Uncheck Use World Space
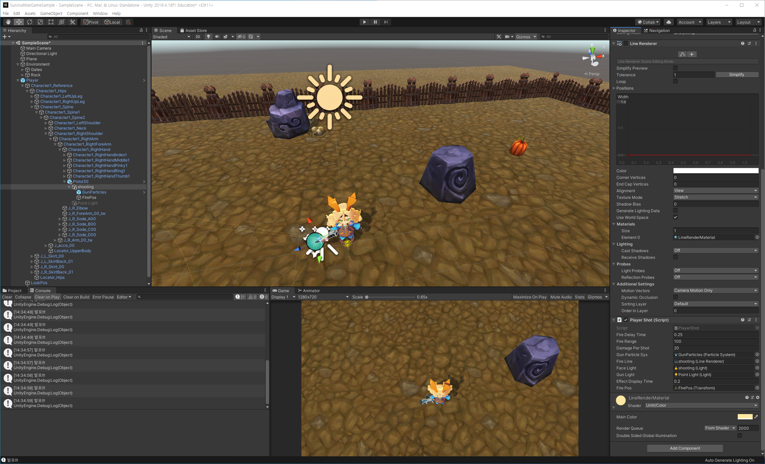This screenshot has height=464, width=765. point(675,217)
